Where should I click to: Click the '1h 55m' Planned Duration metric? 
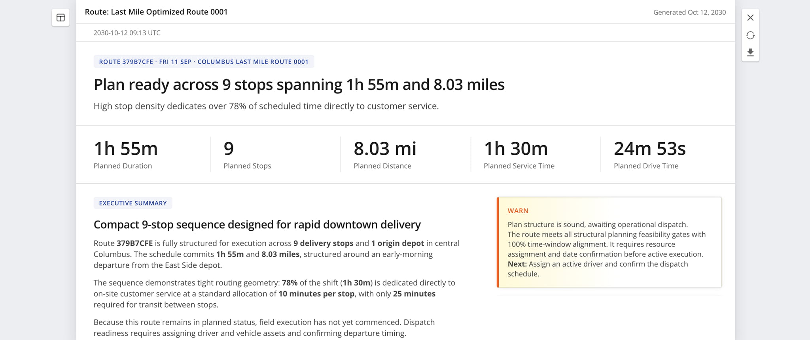click(126, 149)
